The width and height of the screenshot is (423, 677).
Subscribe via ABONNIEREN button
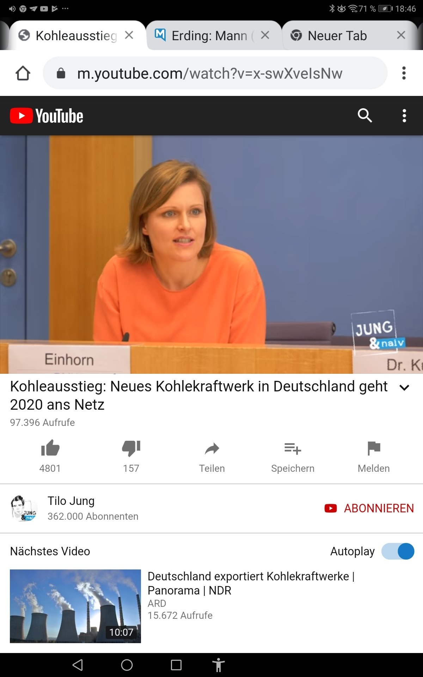tap(369, 508)
